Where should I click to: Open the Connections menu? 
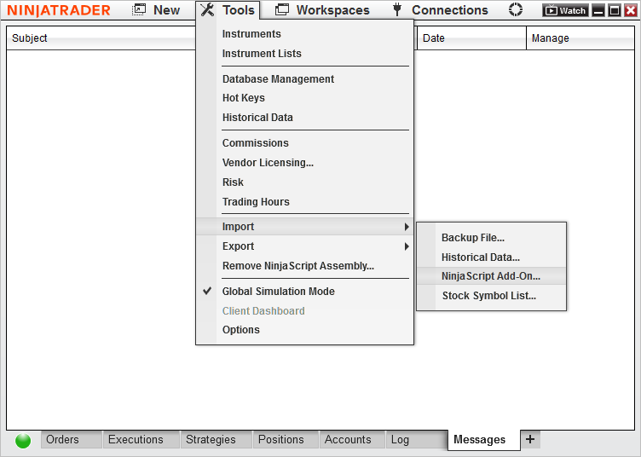450,10
